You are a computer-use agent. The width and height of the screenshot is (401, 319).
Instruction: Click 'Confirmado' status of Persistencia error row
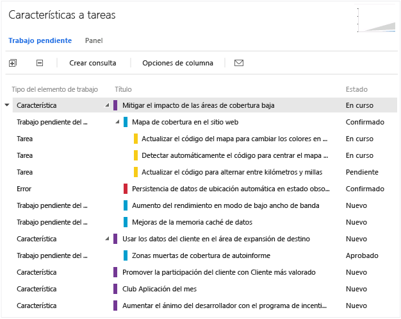[x=365, y=189]
